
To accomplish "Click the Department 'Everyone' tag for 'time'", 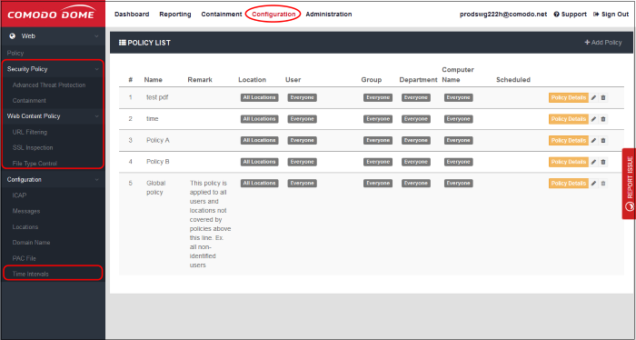I will [x=416, y=119].
